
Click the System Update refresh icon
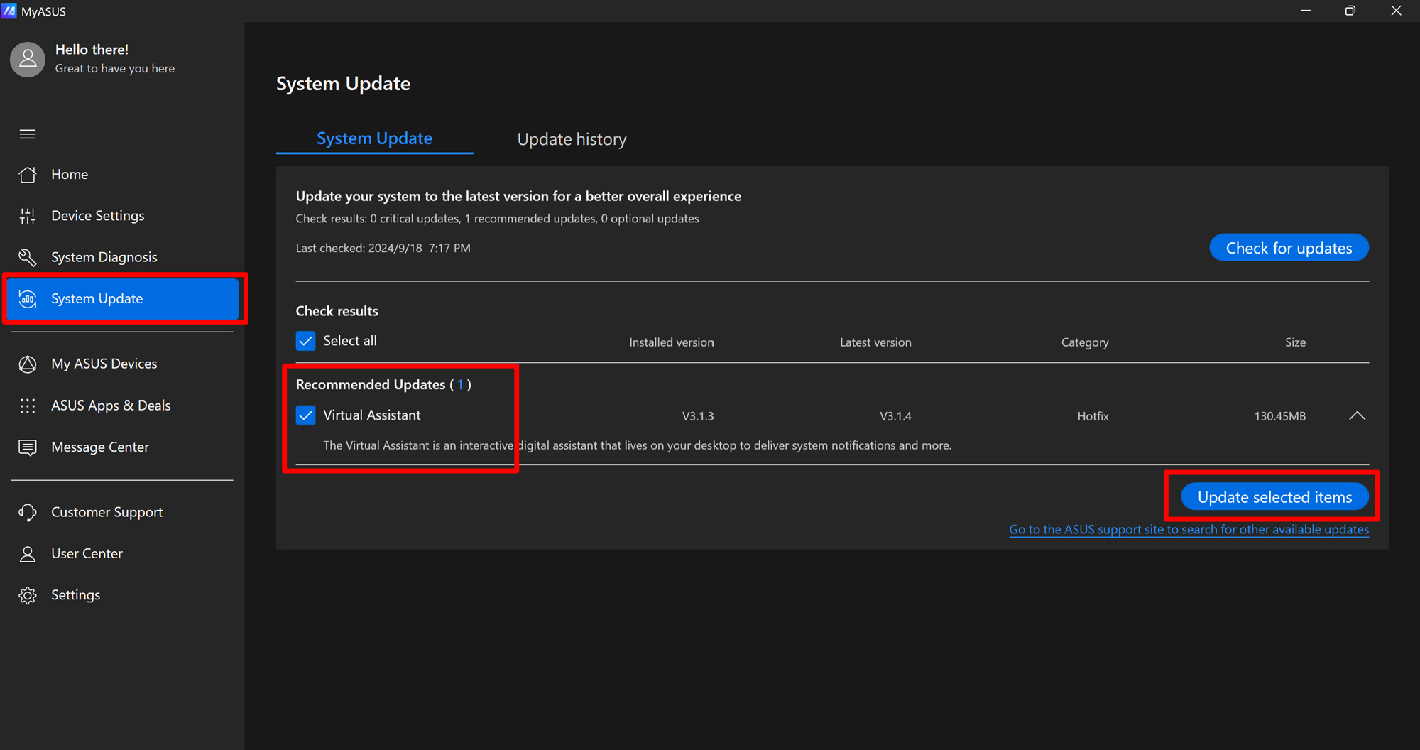[x=28, y=299]
